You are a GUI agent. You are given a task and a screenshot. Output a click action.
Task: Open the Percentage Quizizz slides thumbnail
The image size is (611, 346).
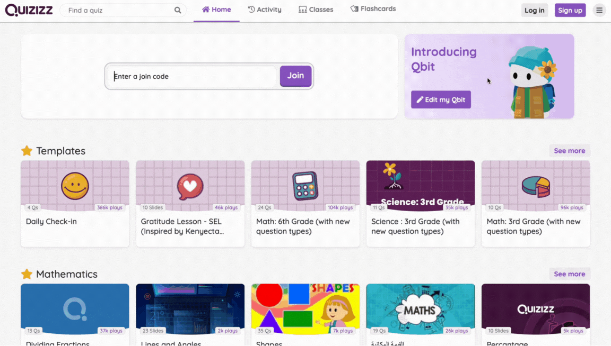pos(536,308)
